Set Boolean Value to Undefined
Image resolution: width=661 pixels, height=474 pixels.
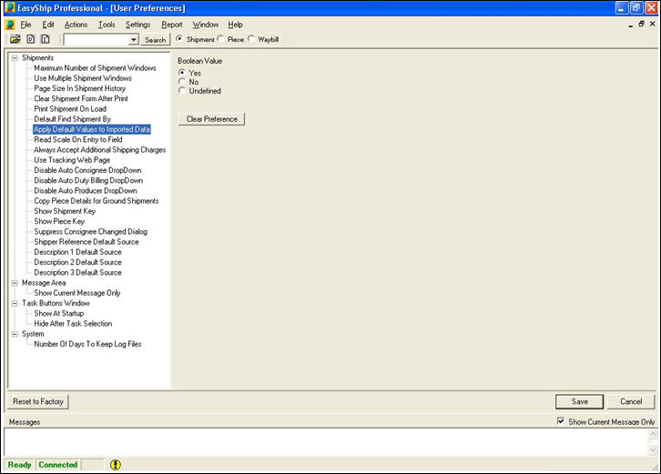(182, 90)
